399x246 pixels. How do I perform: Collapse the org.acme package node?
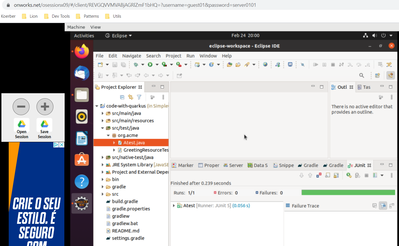pyautogui.click(x=108, y=135)
